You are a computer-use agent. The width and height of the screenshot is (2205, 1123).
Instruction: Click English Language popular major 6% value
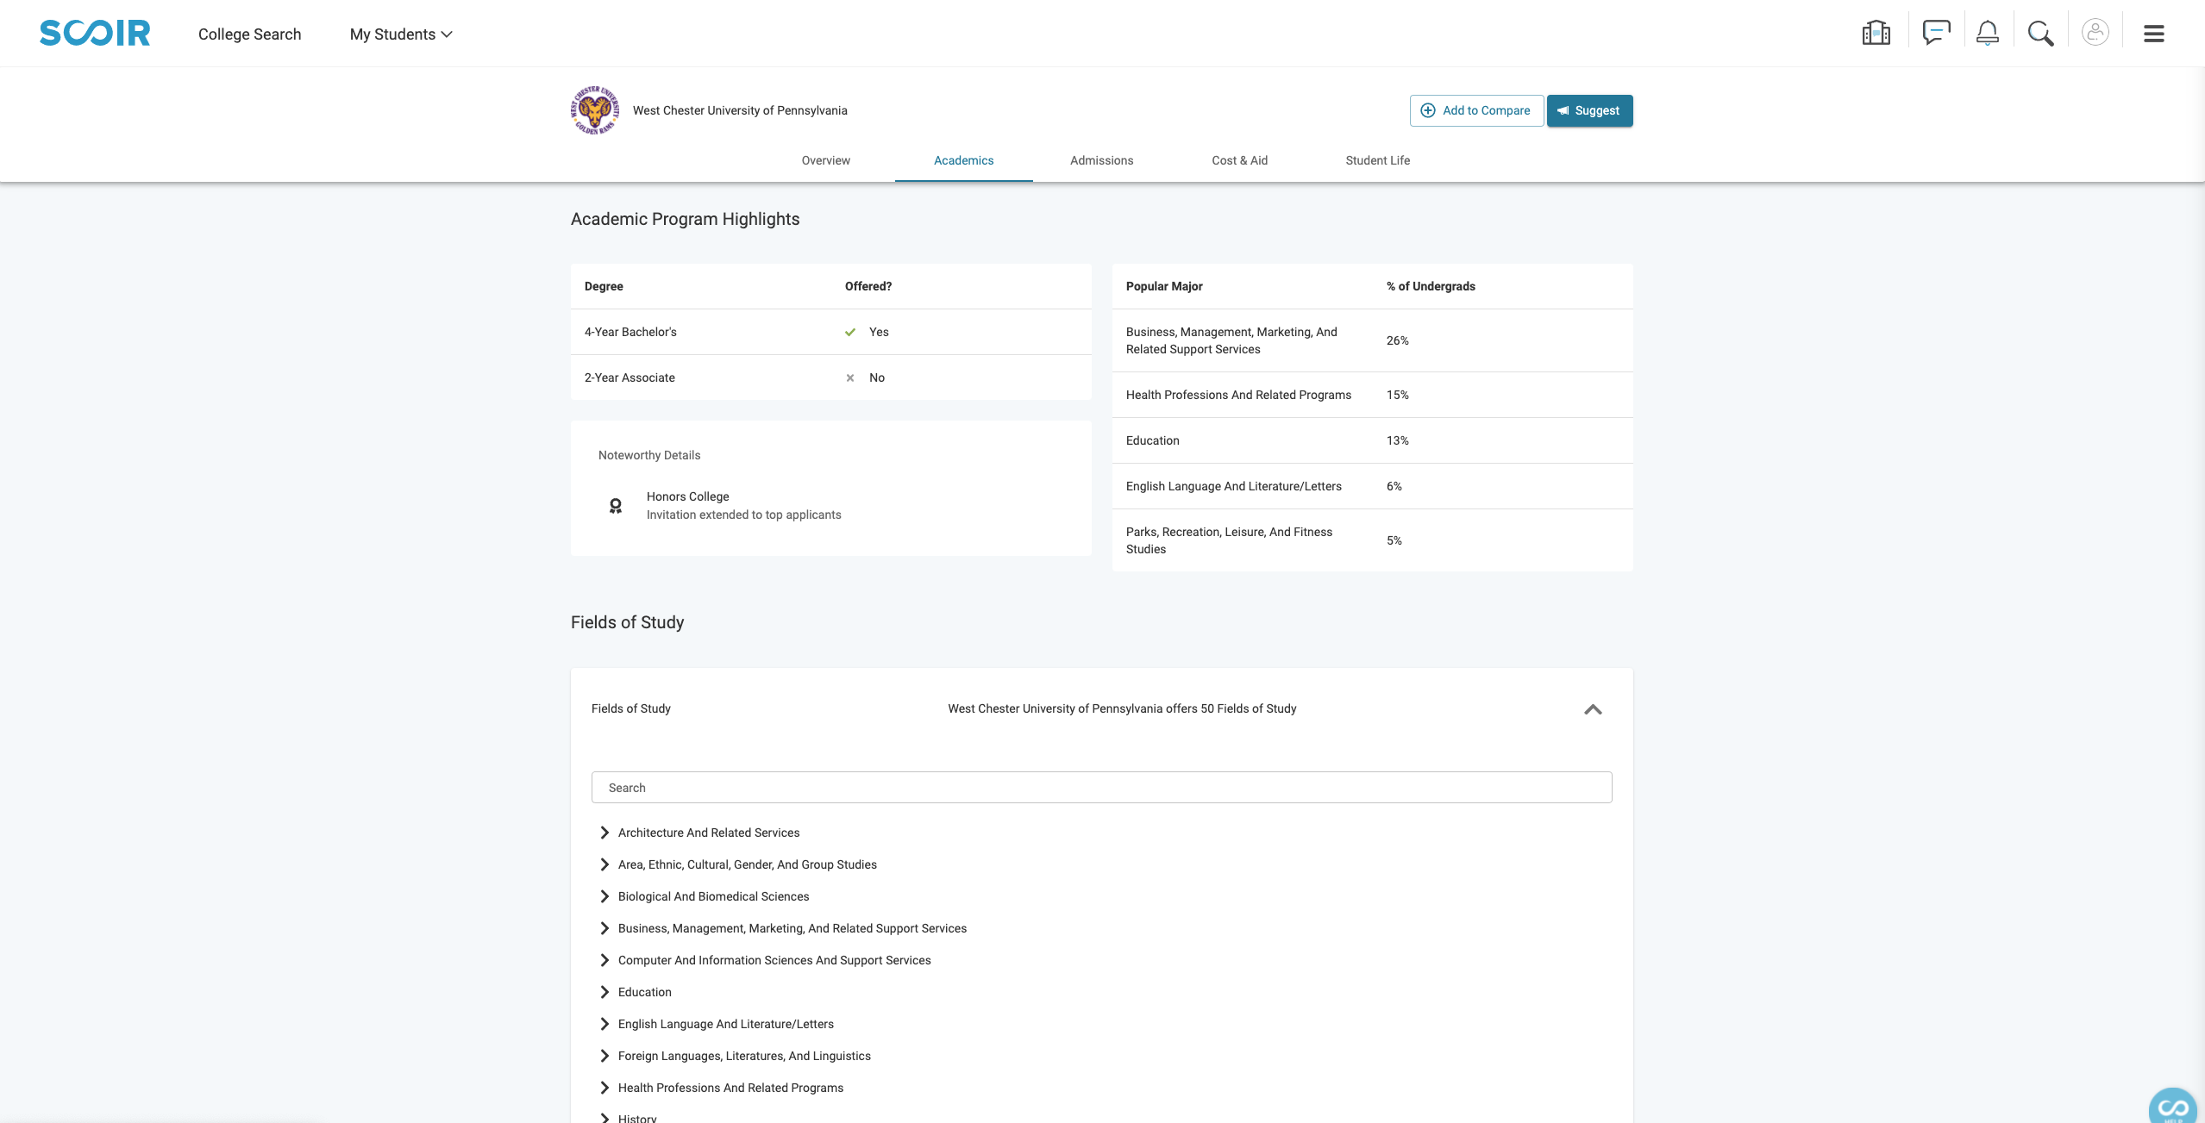tap(1394, 486)
